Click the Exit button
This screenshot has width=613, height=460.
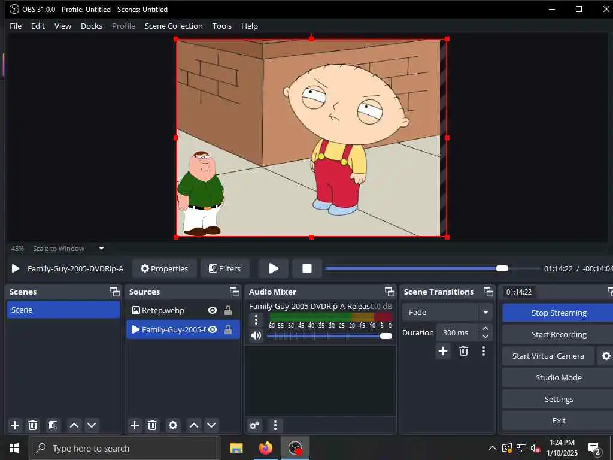(559, 420)
